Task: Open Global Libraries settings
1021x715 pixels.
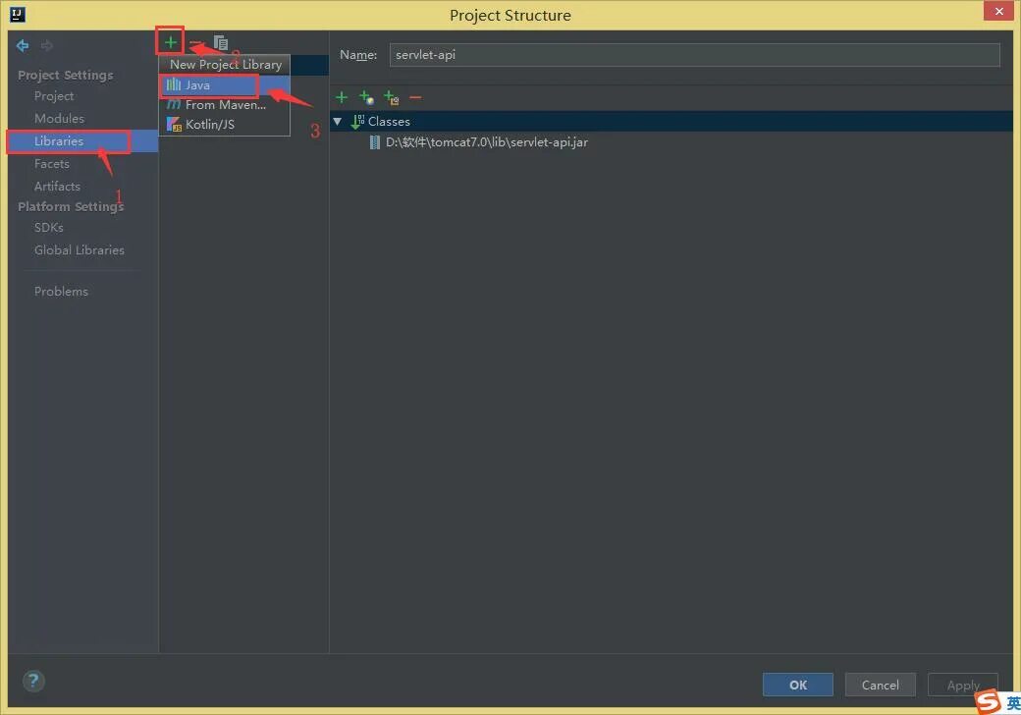Action: click(79, 250)
